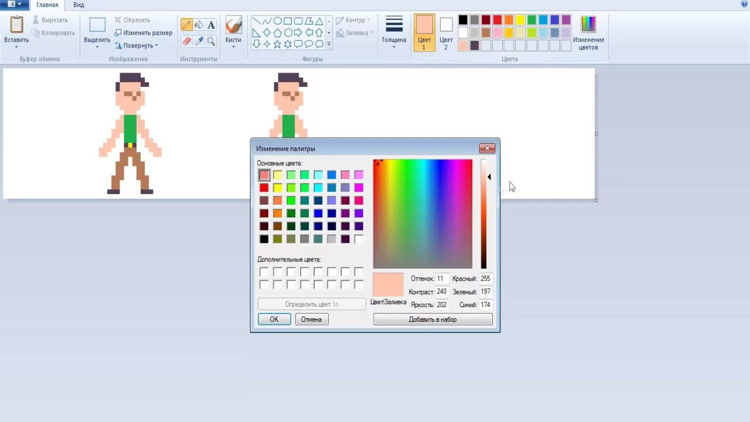Select the Text tool

(211, 25)
